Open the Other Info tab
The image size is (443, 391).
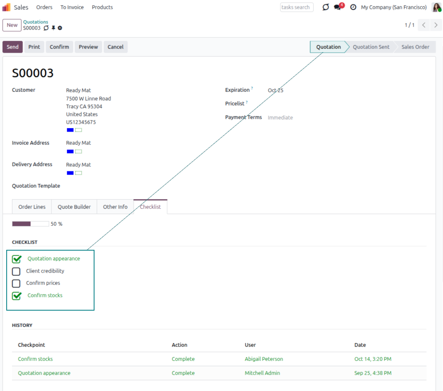tap(115, 207)
